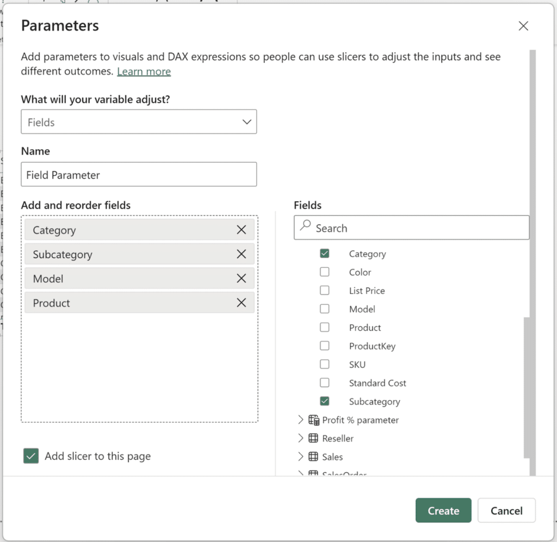Viewport: 557px width, 542px height.
Task: Disable Add slicer to this page
Action: coord(31,456)
